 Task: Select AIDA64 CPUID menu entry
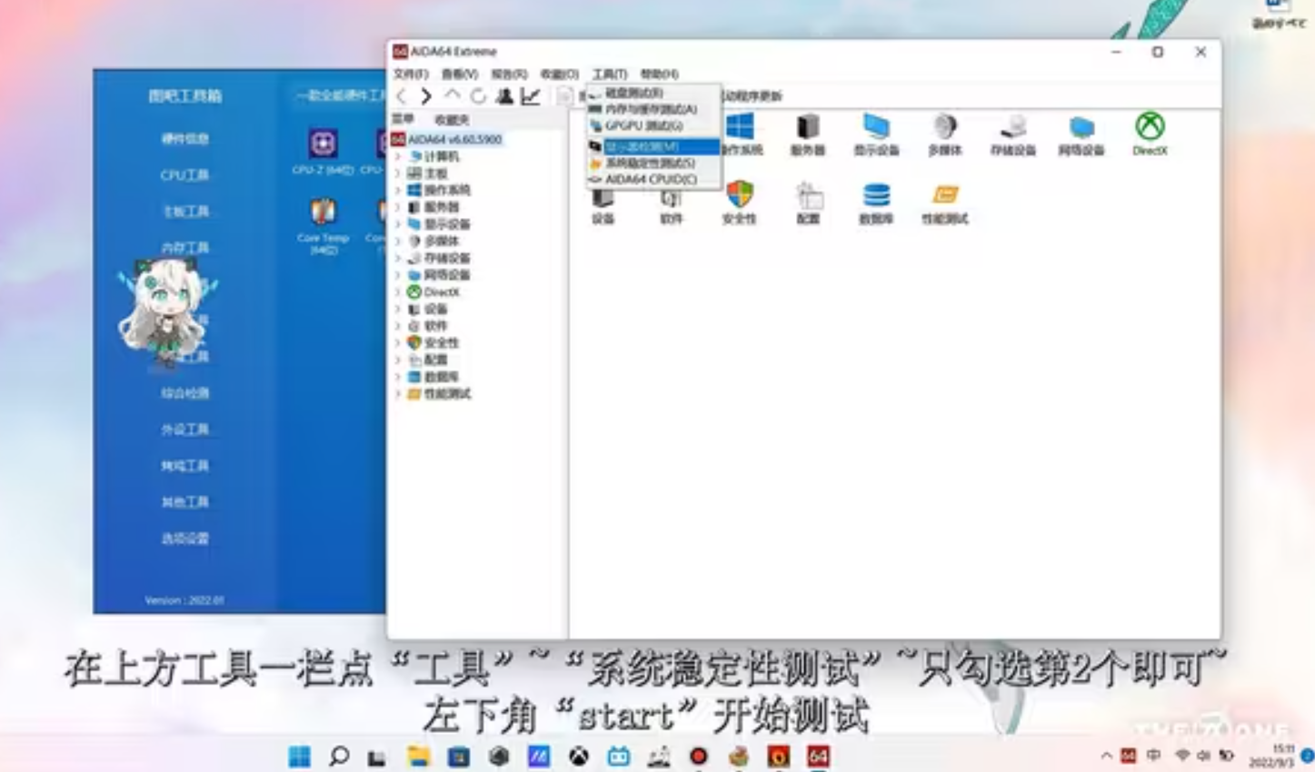tap(651, 180)
